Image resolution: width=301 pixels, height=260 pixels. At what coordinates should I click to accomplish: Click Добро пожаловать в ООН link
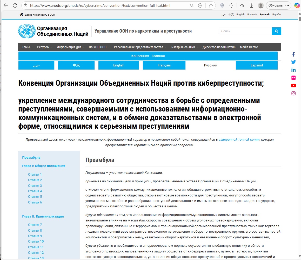(x=40, y=15)
